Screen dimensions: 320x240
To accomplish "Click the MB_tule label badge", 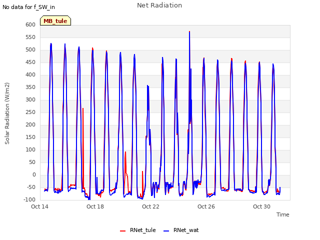I will pyautogui.click(x=55, y=20).
